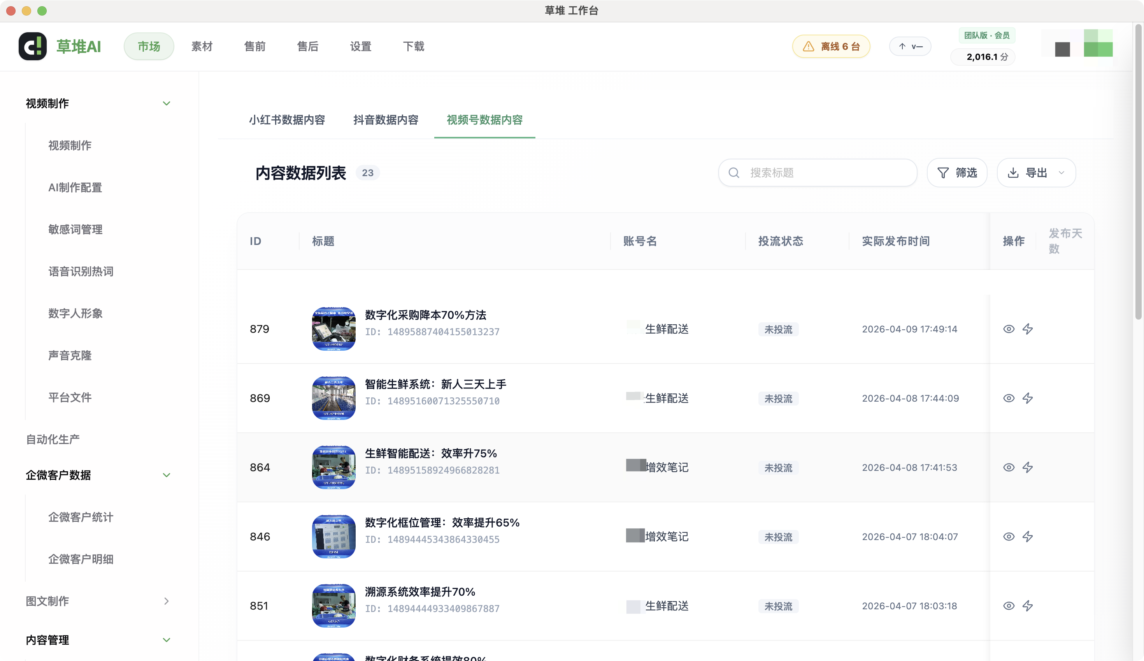View row 851 via eye icon
The image size is (1144, 661).
[x=1008, y=606]
